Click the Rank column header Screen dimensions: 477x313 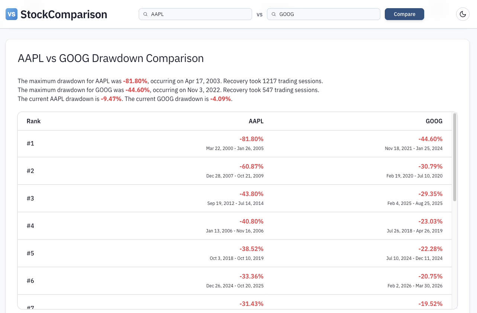point(33,121)
